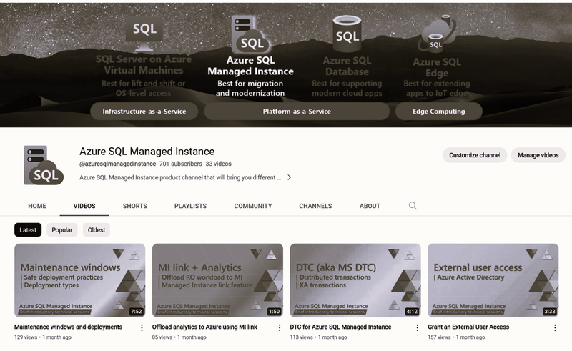Click the 3:33 duration badge
The image size is (572, 351).
pyautogui.click(x=549, y=311)
